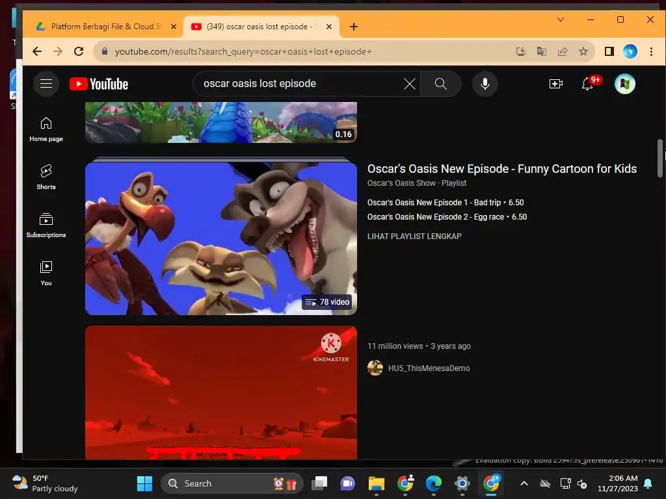This screenshot has height=499, width=666.
Task: Click the taskbar Search box
Action: 232,483
